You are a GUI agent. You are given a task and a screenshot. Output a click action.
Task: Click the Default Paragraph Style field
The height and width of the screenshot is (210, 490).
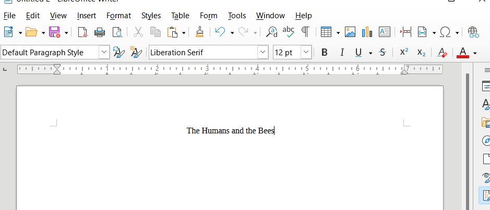pos(50,53)
